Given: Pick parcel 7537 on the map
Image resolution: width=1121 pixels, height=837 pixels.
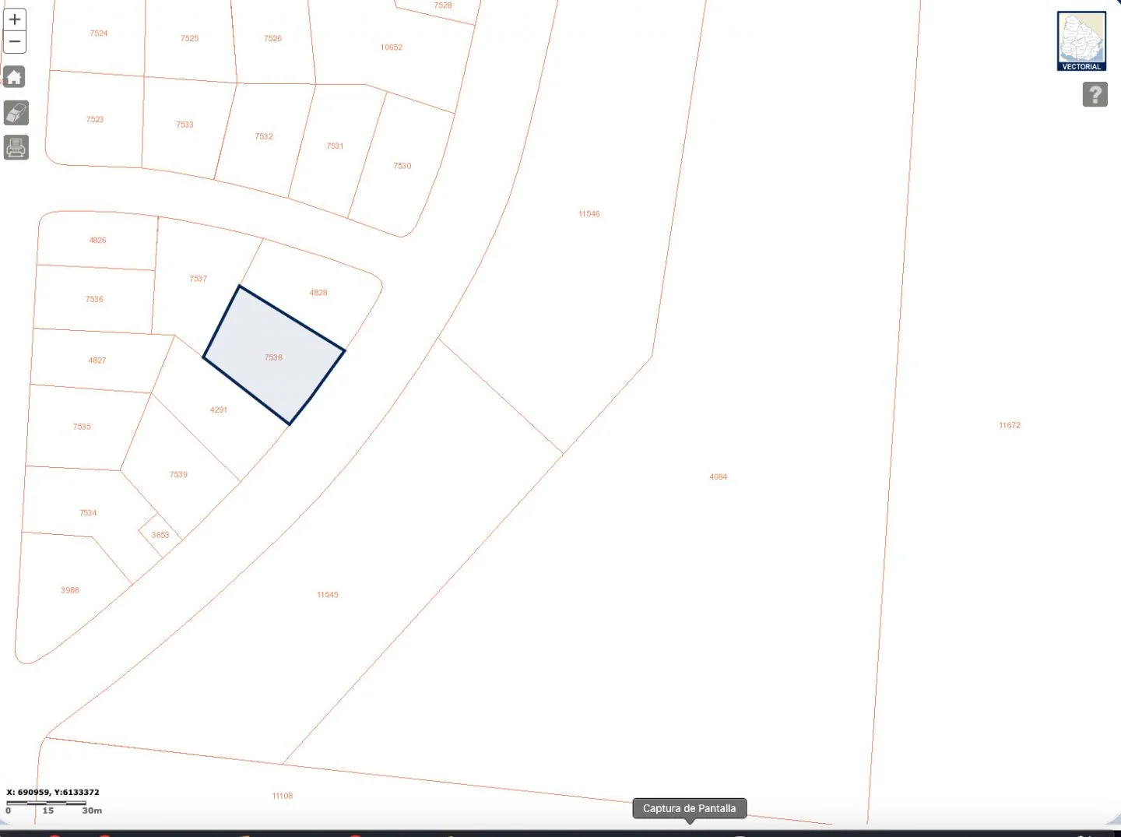Looking at the screenshot, I should pyautogui.click(x=198, y=279).
